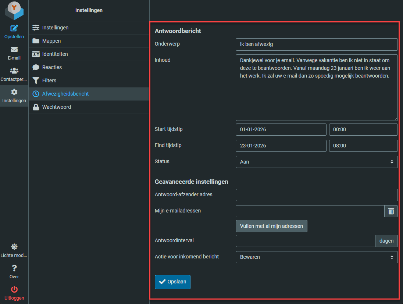Viewport: 403px width, 304px height.
Task: Open the E-mail envelope icon
Action: click(x=14, y=50)
